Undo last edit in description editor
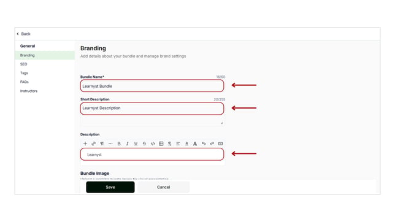Viewport: 395px width, 222px height. 204,144
